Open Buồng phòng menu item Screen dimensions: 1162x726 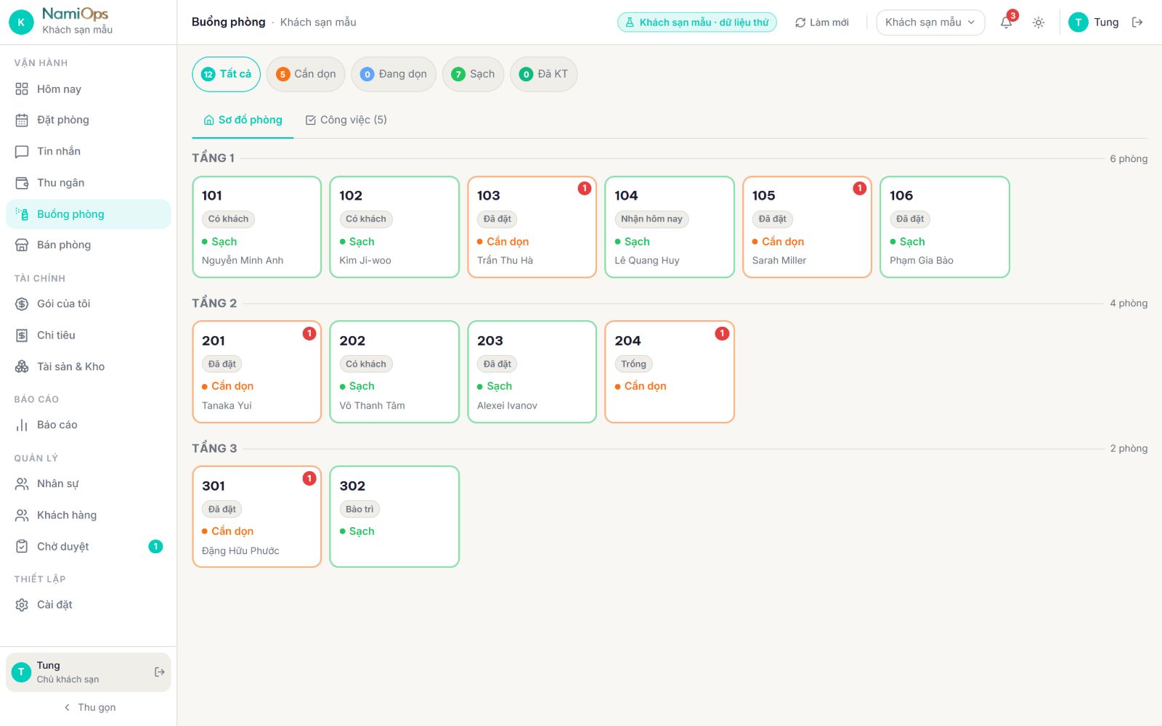pyautogui.click(x=88, y=214)
